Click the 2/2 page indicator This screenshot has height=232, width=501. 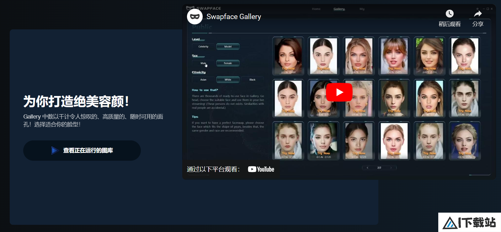click(379, 168)
